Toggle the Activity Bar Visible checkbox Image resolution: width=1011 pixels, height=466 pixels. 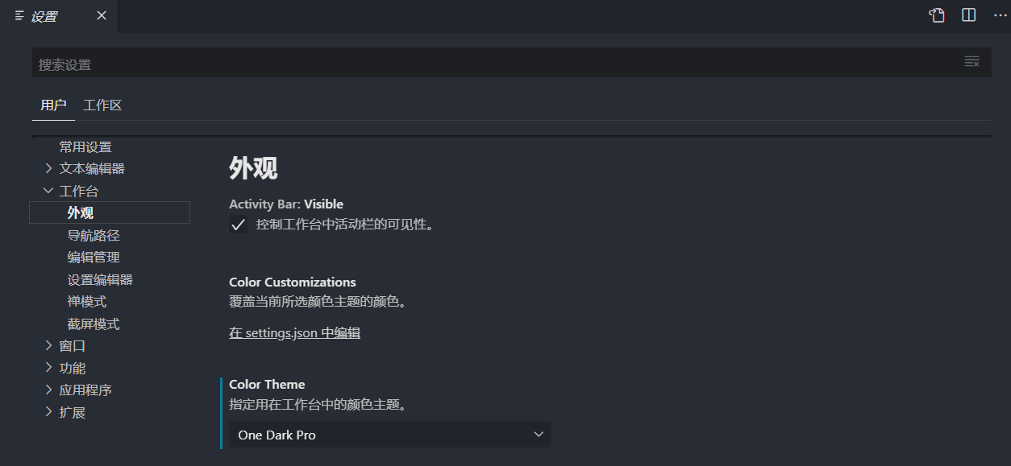(237, 225)
